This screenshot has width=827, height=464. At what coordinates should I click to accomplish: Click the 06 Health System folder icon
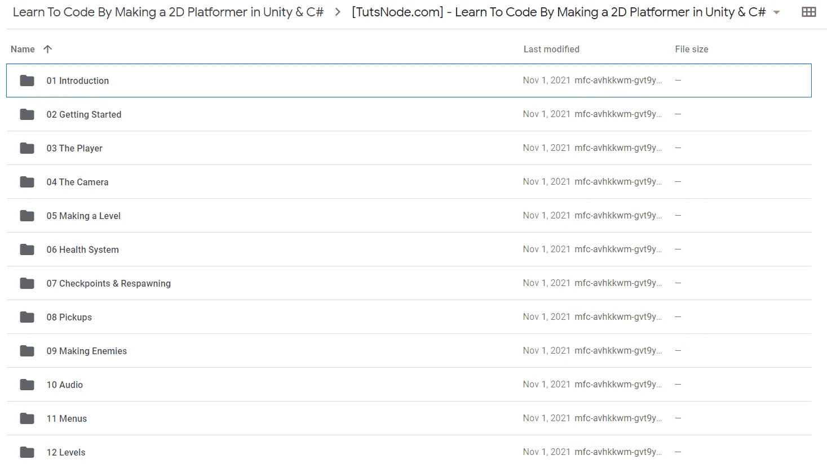click(27, 249)
